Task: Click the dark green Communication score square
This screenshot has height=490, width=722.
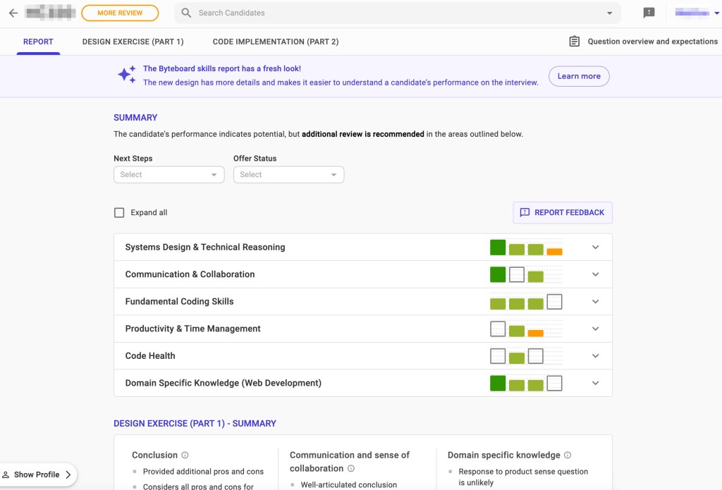Action: coord(498,274)
